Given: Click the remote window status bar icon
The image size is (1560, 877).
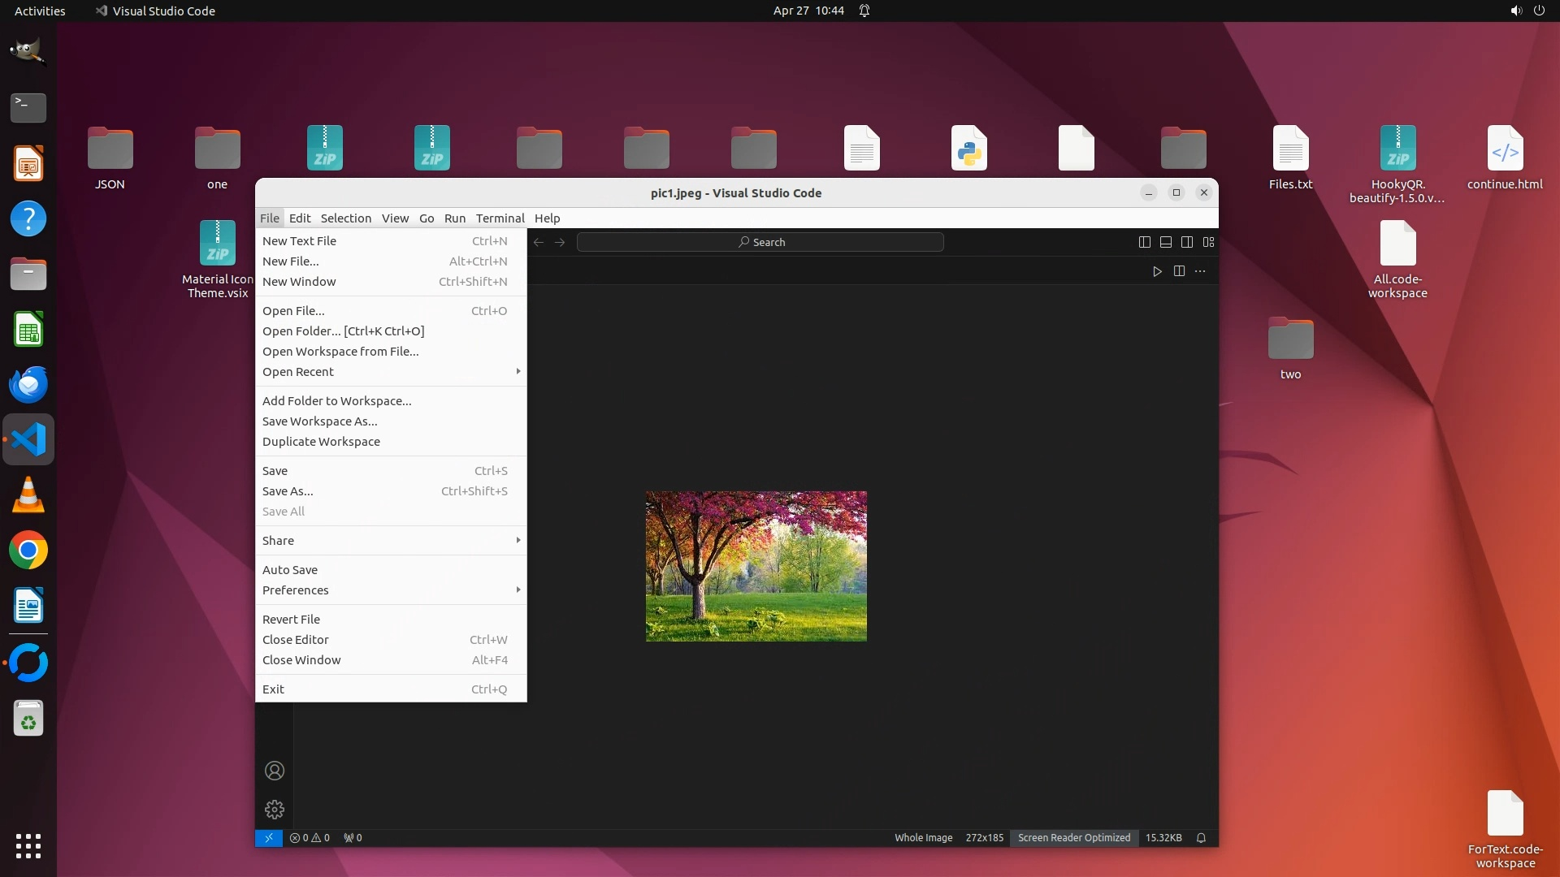Looking at the screenshot, I should [x=268, y=838].
